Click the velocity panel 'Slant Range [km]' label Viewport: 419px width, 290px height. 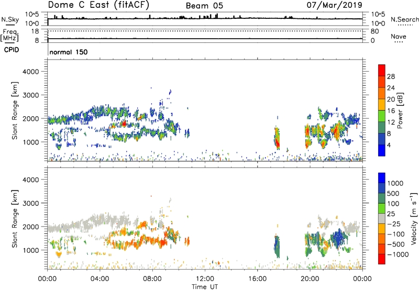click(x=15, y=219)
